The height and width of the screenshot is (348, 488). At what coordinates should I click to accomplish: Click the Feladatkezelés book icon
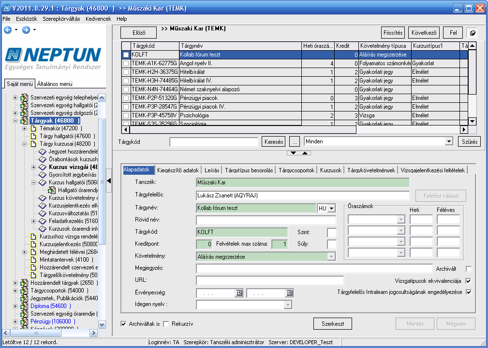pos(43,221)
